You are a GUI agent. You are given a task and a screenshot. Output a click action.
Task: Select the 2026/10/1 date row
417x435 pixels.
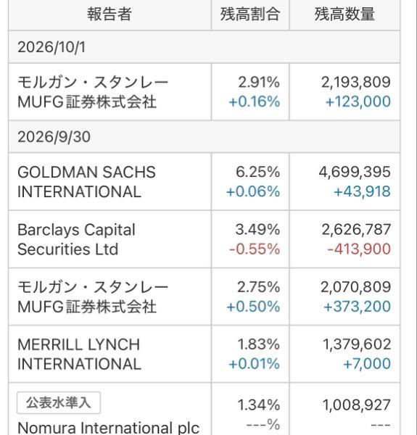[205, 47]
